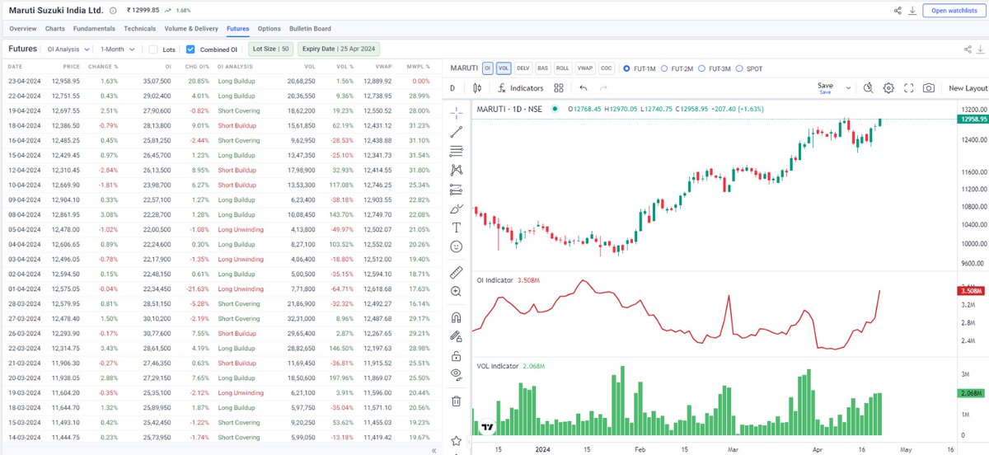Toggle the DELV indicator chip
Screen dimensions: 989x455
pyautogui.click(x=523, y=68)
